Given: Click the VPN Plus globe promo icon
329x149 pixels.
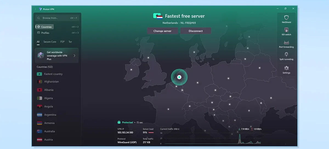Looking at the screenshot, I should (41, 55).
